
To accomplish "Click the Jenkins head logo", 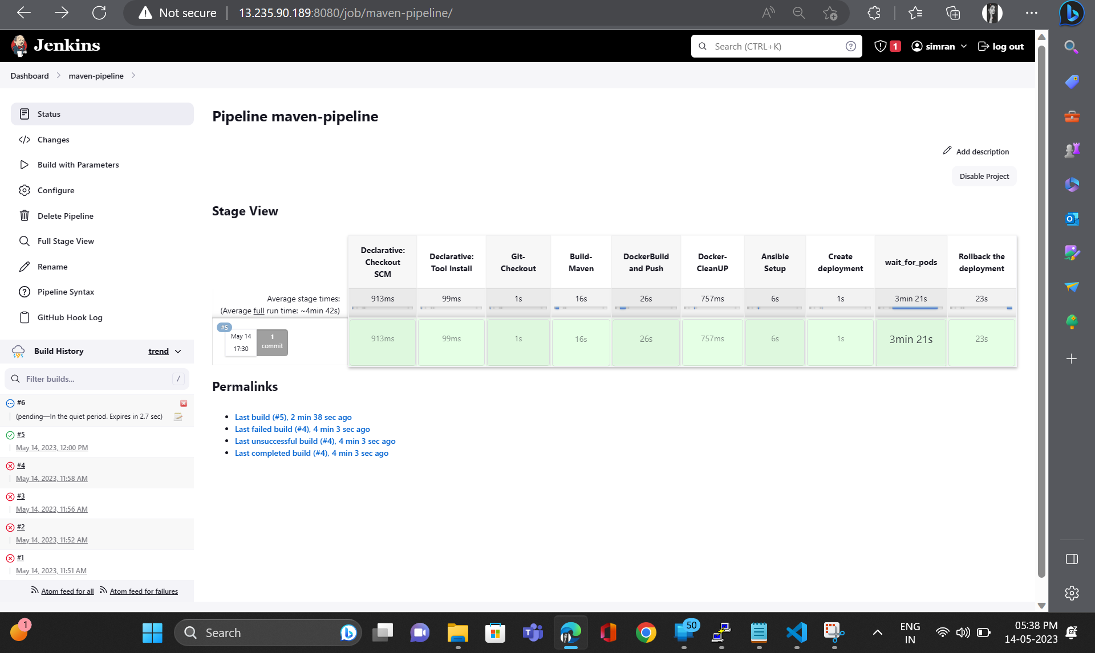I will pos(19,46).
